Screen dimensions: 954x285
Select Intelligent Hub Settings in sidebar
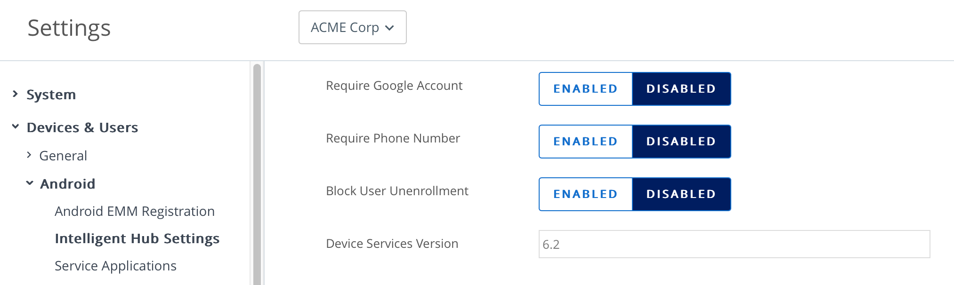137,238
